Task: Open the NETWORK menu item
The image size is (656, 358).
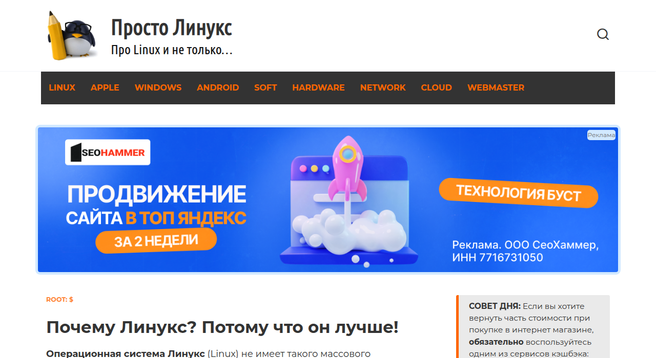Action: [383, 87]
